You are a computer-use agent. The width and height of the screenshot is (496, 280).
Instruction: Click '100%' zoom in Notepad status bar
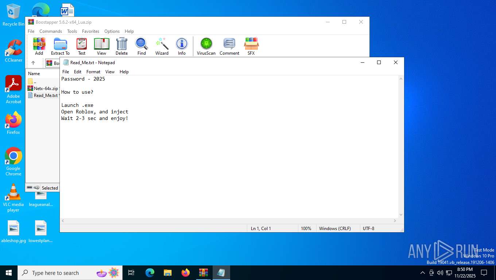click(x=306, y=229)
